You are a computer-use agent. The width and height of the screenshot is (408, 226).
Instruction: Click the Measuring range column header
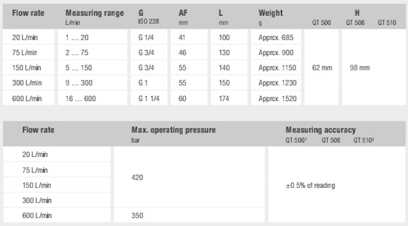tap(94, 13)
